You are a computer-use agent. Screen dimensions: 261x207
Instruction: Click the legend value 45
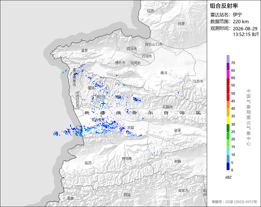233,101
